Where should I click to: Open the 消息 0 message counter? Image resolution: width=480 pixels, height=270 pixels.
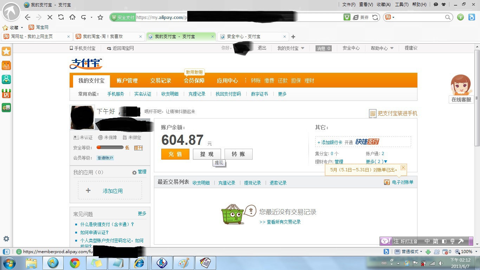click(324, 48)
